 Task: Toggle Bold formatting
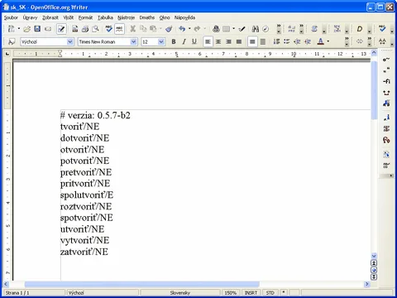[x=174, y=41]
